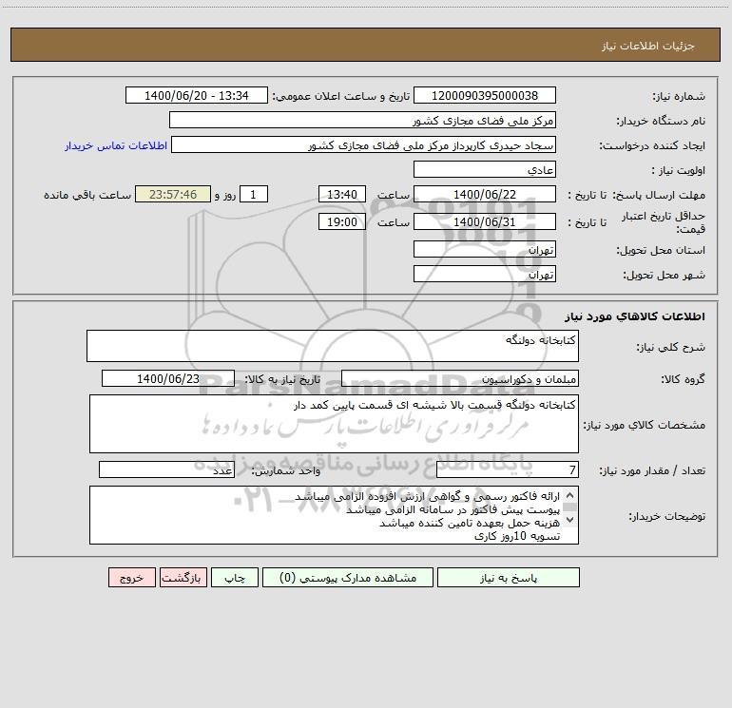Click the need number field 1200090395000038
Screen dimensions: 732x708
pyautogui.click(x=485, y=95)
